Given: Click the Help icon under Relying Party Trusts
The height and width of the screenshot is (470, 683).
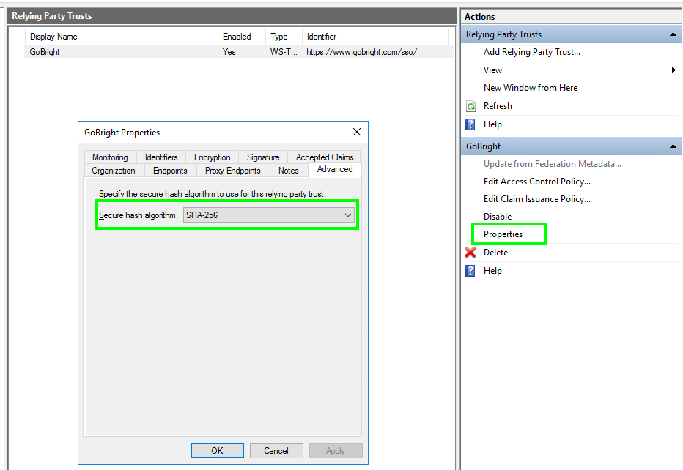Looking at the screenshot, I should coord(471,124).
